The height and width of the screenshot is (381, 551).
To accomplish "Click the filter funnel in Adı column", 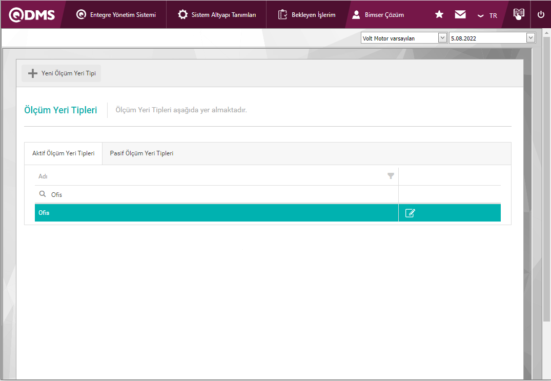I will coord(391,176).
